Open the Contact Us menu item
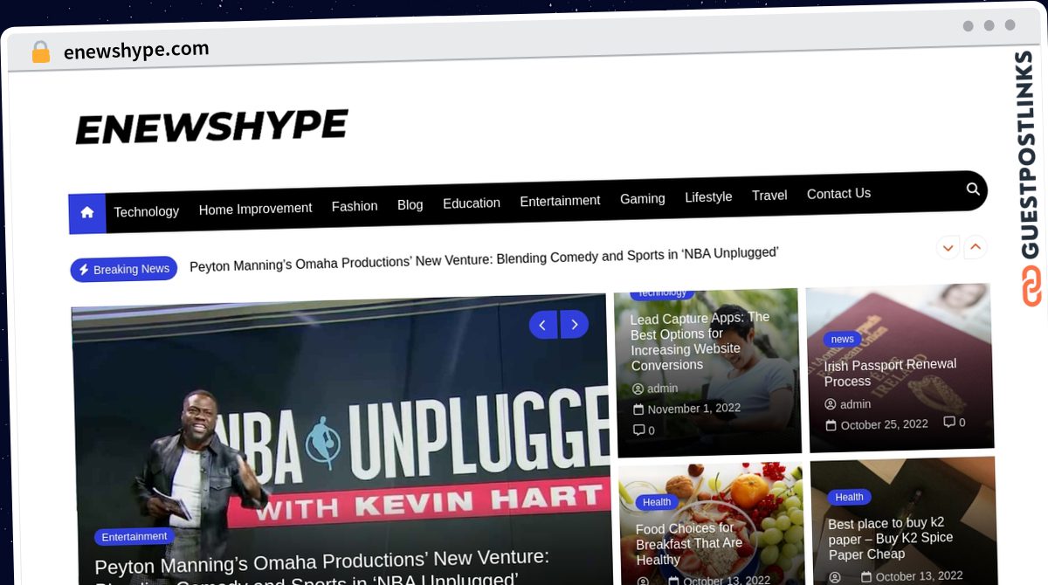The width and height of the screenshot is (1048, 585). 838,194
